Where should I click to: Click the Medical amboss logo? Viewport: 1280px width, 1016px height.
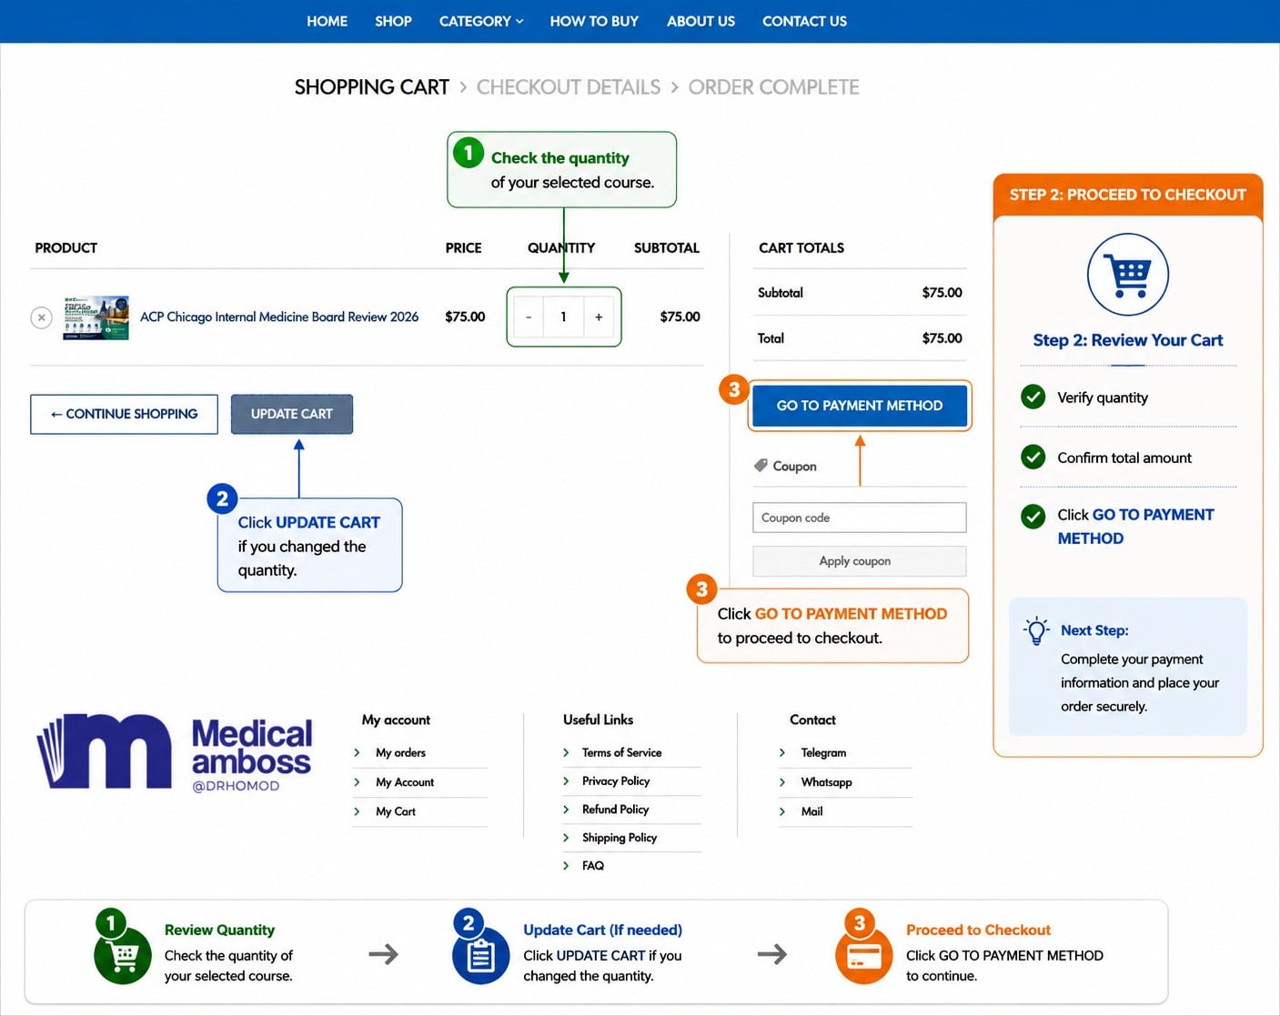click(x=174, y=752)
